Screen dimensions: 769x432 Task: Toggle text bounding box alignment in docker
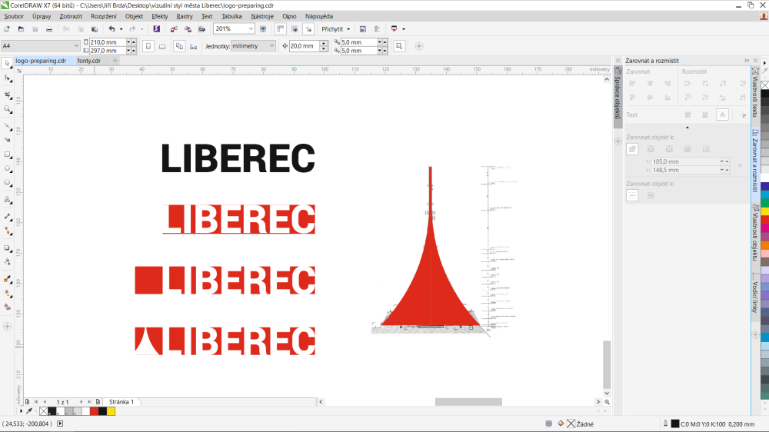click(x=722, y=115)
